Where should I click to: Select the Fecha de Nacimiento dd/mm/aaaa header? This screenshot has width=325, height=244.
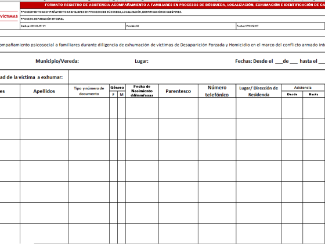pos(142,91)
